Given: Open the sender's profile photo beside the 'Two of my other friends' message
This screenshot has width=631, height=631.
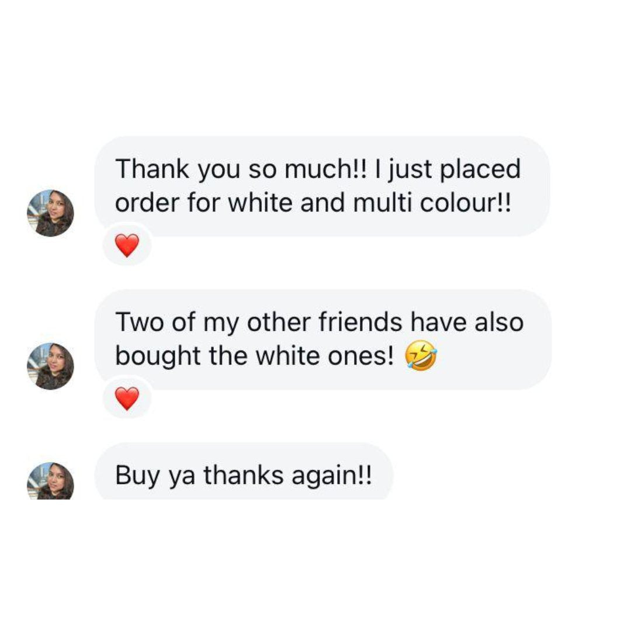Looking at the screenshot, I should pyautogui.click(x=50, y=366).
